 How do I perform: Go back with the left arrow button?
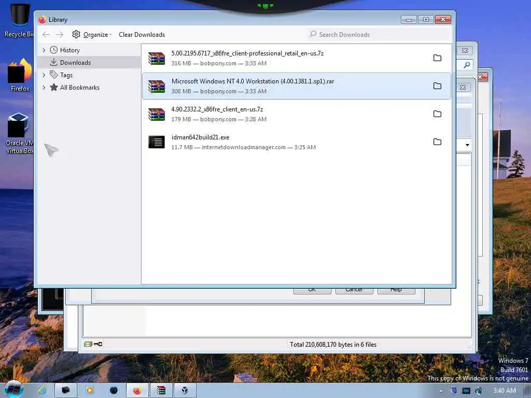click(46, 35)
